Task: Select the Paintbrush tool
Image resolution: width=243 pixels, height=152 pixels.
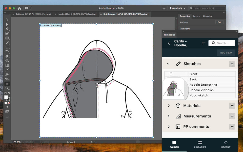Action: point(7,43)
